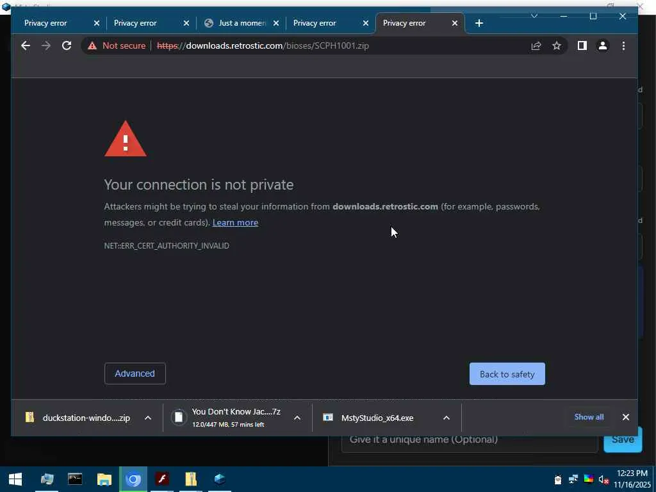Open the Flash app in taskbar
This screenshot has height=492, width=656.
pos(162,479)
